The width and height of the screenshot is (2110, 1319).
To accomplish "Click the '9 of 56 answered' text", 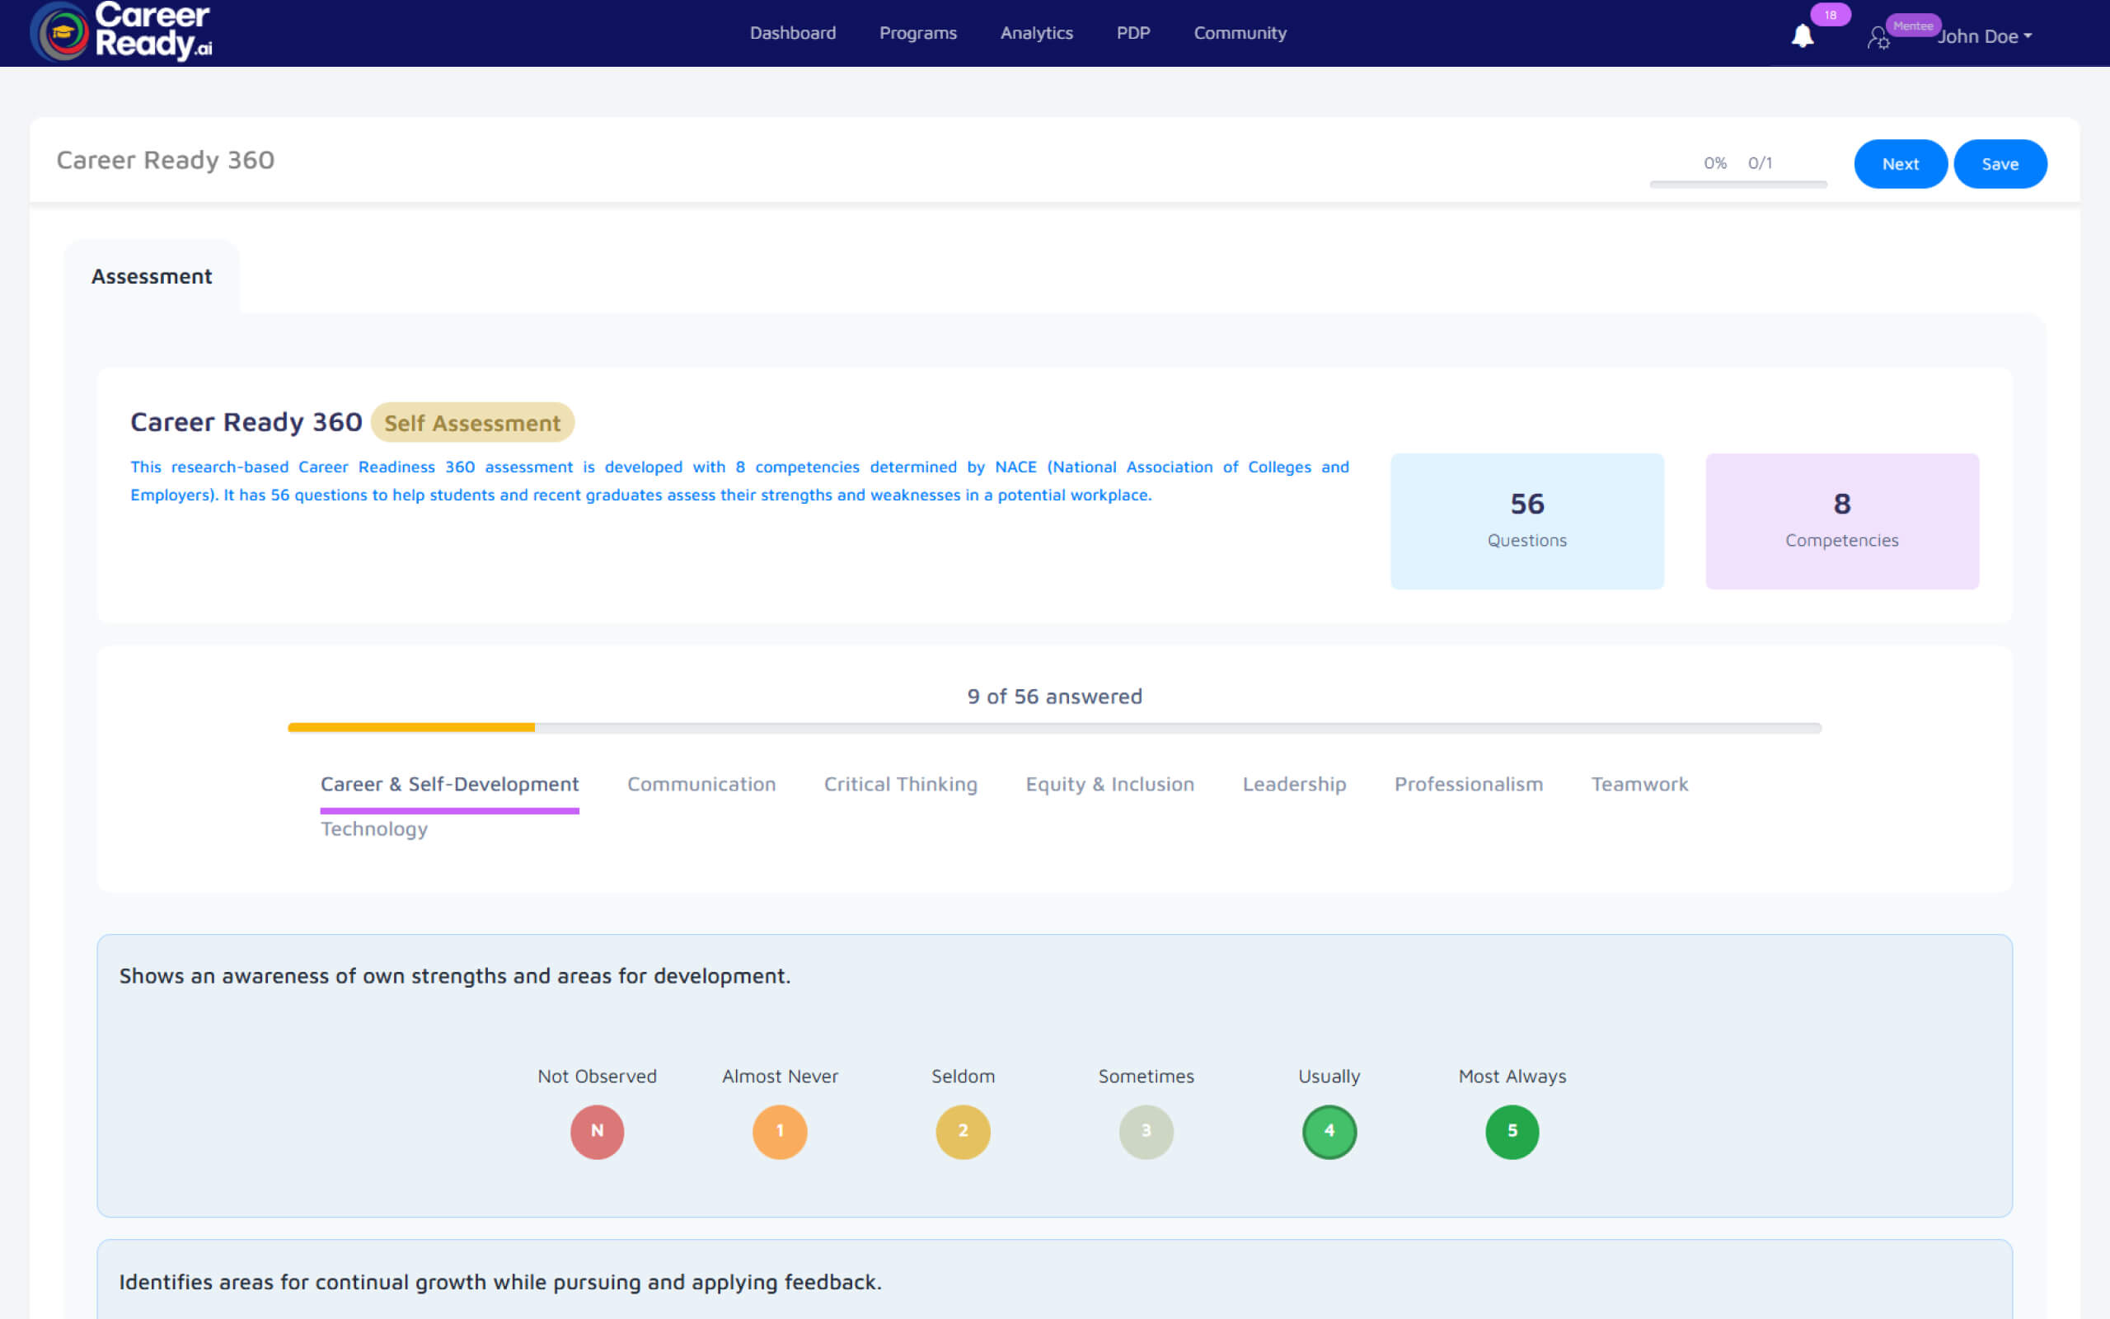I will [1055, 696].
